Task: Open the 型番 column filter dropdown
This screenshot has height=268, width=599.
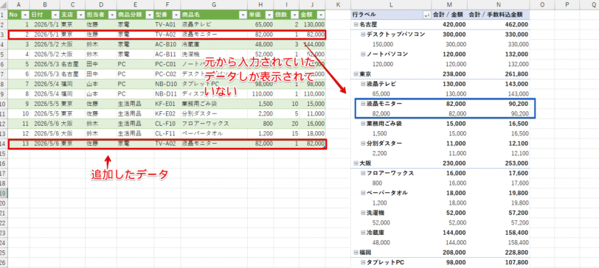Action: [x=176, y=15]
